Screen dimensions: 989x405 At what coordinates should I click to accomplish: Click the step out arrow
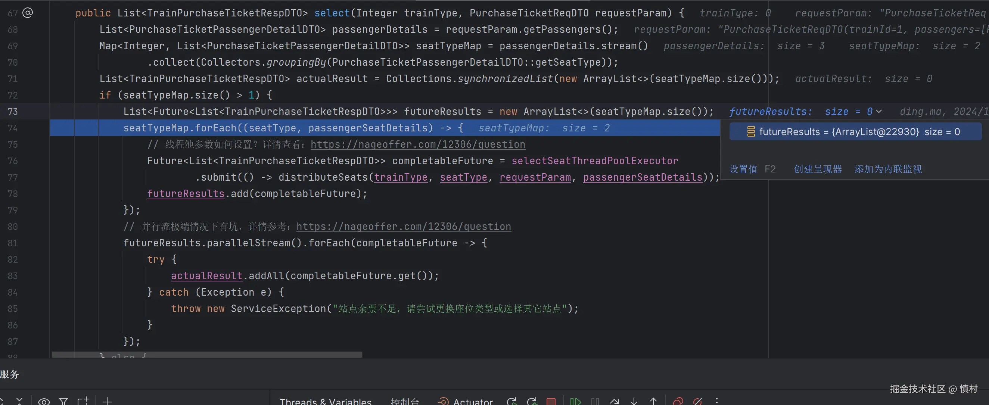[653, 401]
